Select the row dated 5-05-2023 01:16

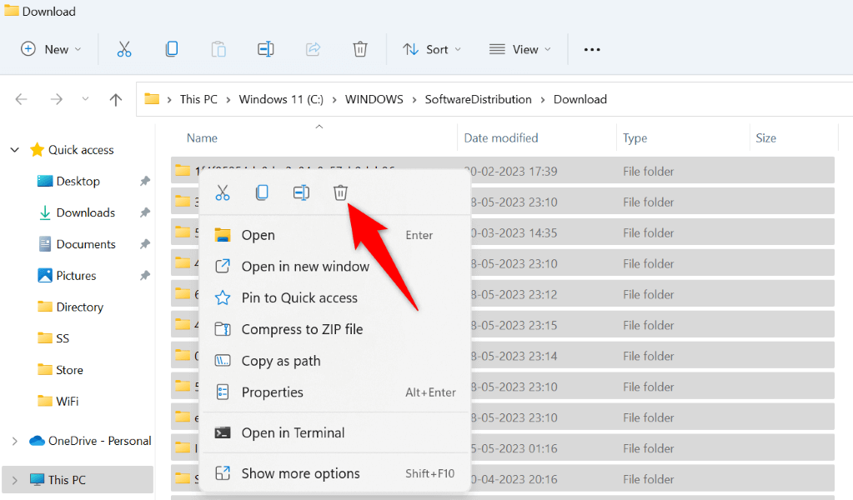[x=503, y=447]
